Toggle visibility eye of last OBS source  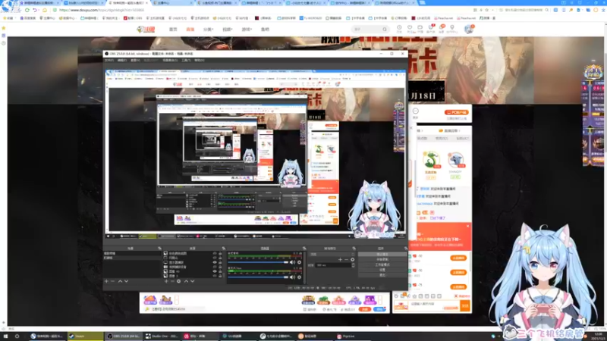click(x=215, y=276)
